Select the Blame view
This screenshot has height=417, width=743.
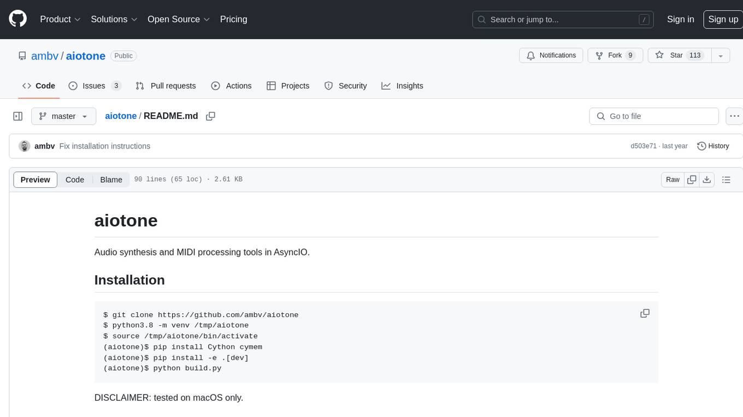(111, 180)
